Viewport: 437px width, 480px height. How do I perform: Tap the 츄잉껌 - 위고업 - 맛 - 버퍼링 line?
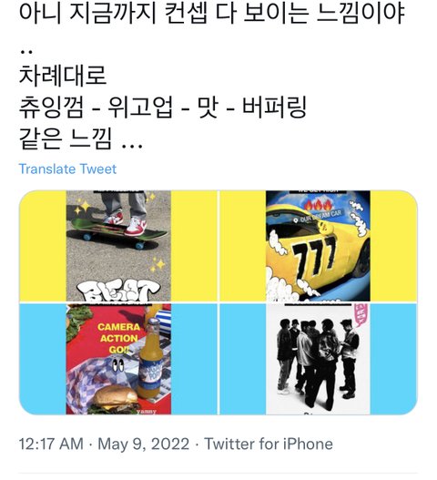tap(162, 107)
